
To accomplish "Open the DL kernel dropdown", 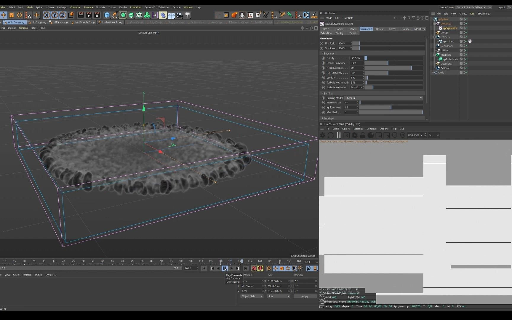I will point(434,135).
